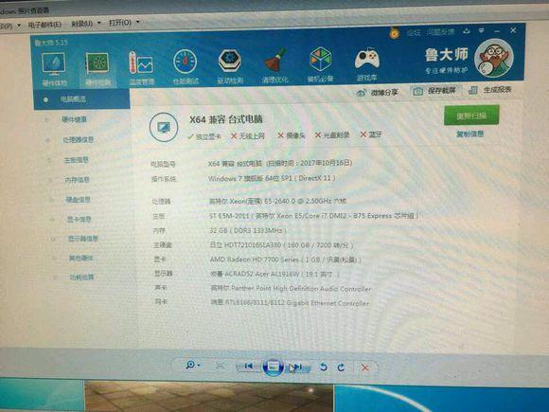Viewport: 549px width, 412px height.
Task: Open 游戏库 gamepad icon
Action: (366, 64)
